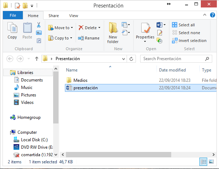Select the comartida network drive
219x169 pixels.
pyautogui.click(x=33, y=155)
